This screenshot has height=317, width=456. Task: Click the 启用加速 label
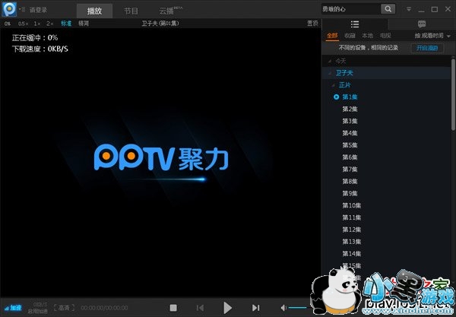click(x=37, y=311)
